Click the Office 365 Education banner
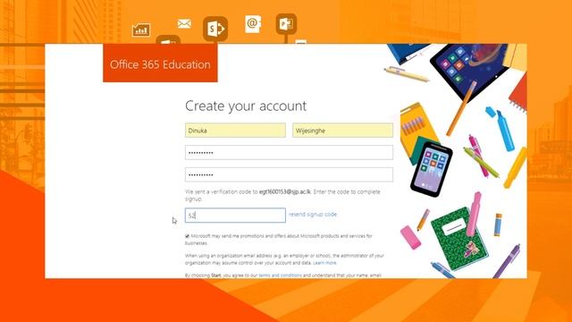The width and height of the screenshot is (572, 322). point(160,63)
